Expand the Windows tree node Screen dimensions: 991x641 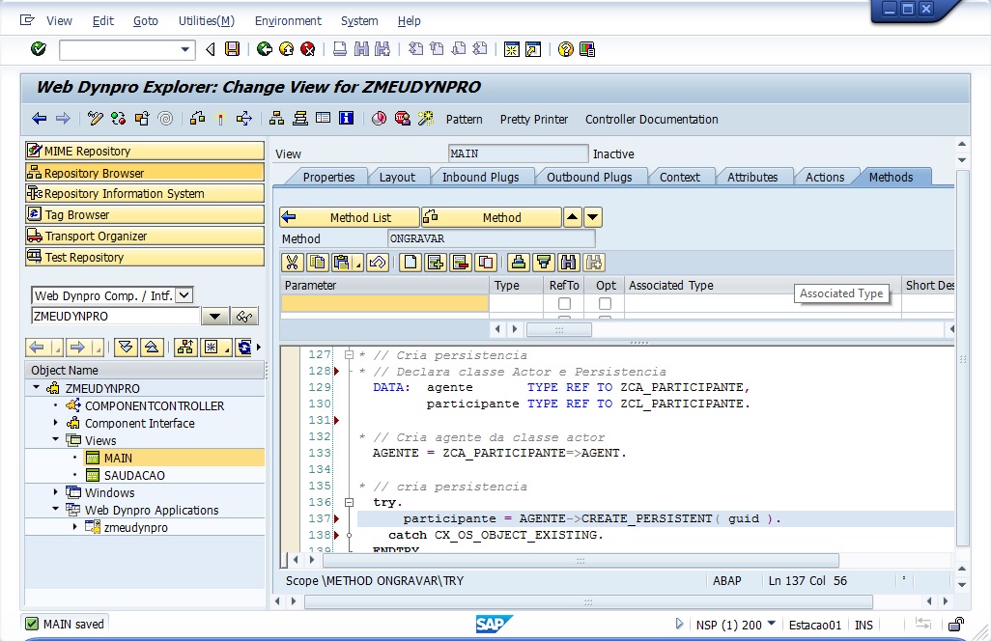(56, 492)
